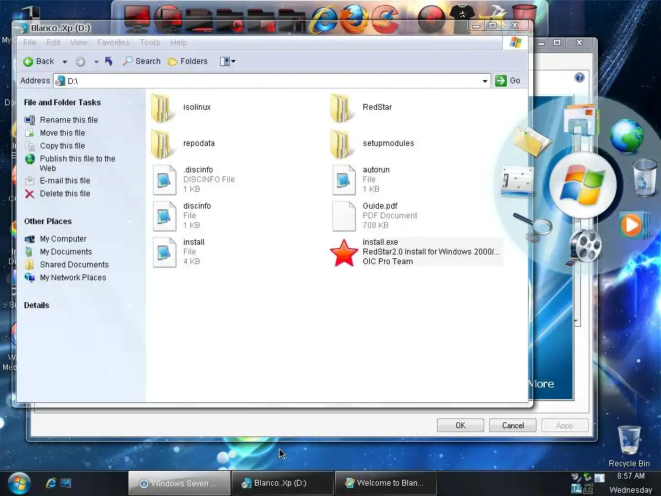
Task: Launch Internet Explorer from quick launch
Action: [x=51, y=483]
